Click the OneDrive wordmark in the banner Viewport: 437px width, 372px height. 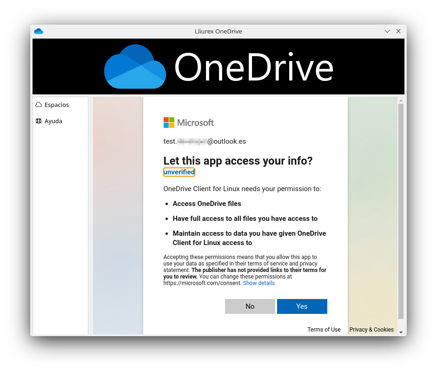(x=254, y=67)
